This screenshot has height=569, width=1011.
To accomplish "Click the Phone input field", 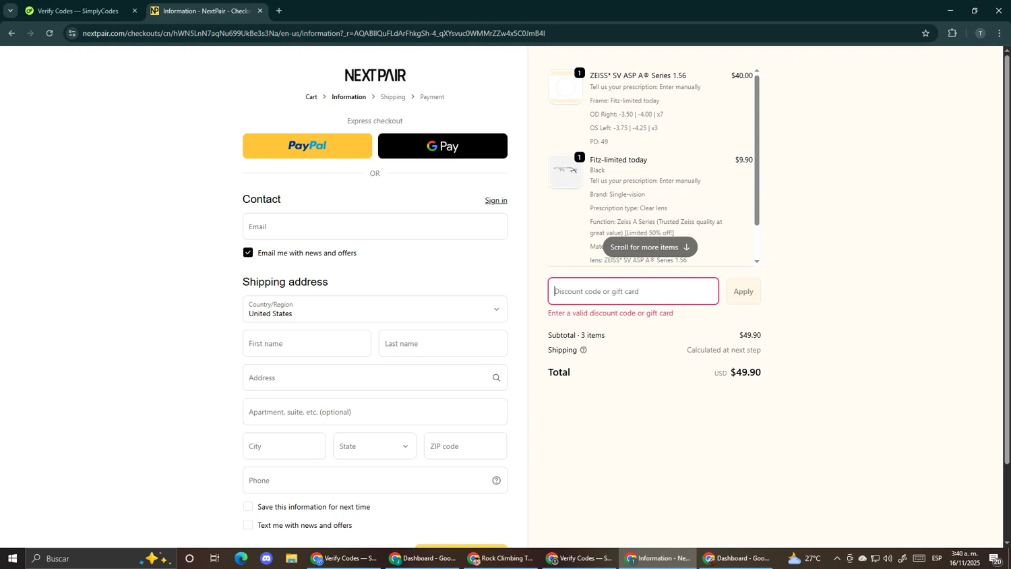I will click(375, 481).
